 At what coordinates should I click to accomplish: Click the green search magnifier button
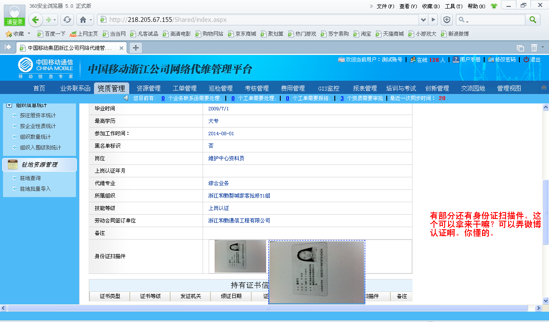533,20
